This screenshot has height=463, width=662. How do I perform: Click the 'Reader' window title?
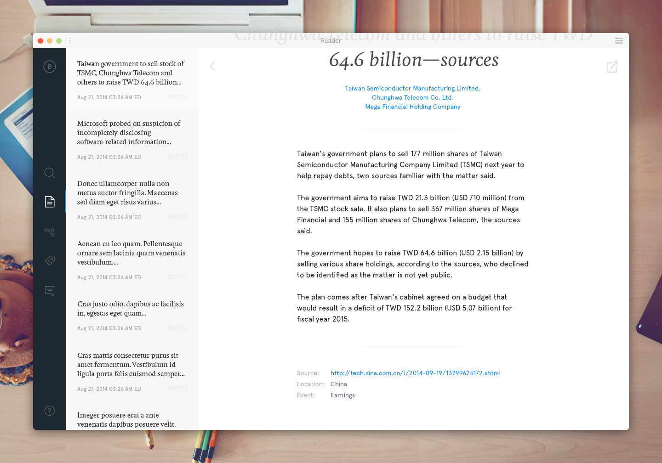click(x=331, y=41)
